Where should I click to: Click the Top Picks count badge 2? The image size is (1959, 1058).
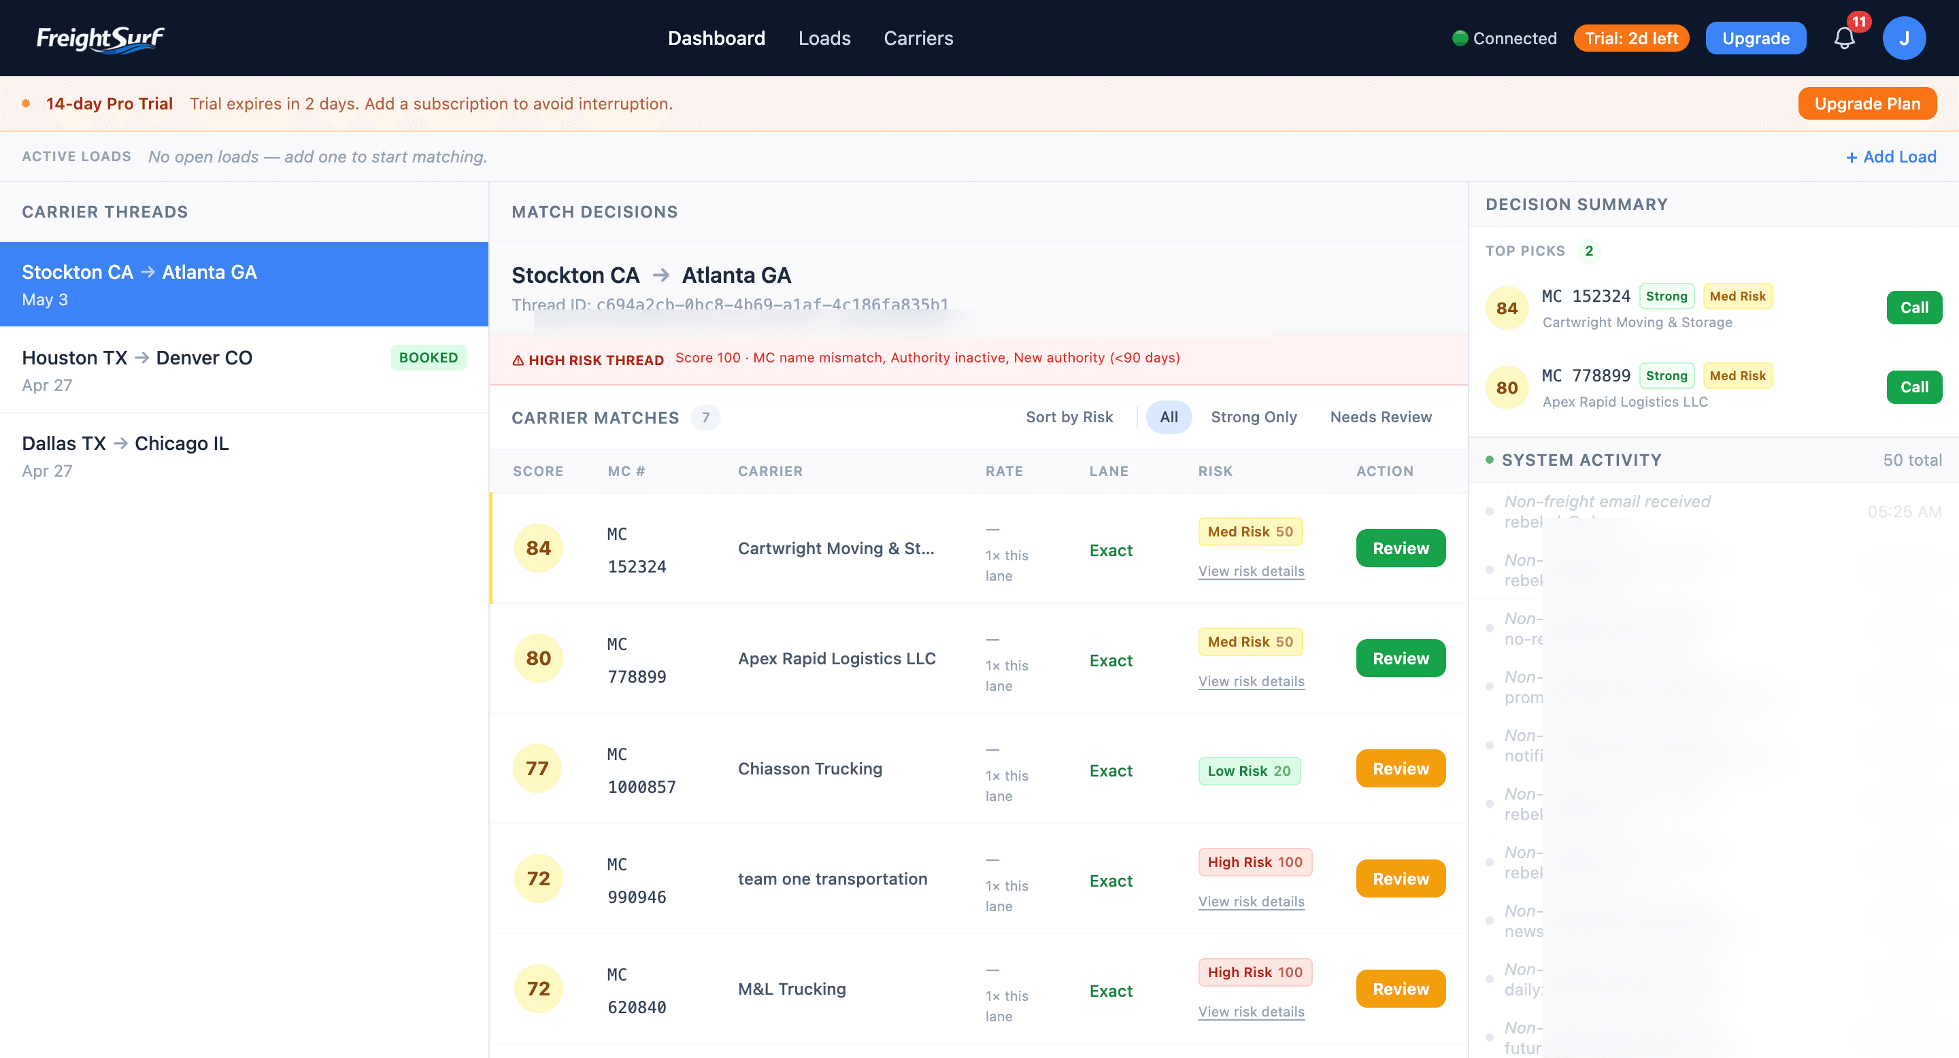coord(1588,251)
